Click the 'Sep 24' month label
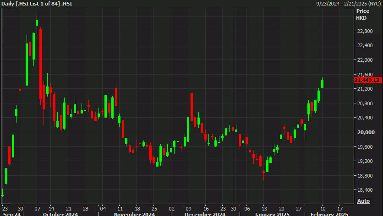The image size is (383, 216). (12, 214)
